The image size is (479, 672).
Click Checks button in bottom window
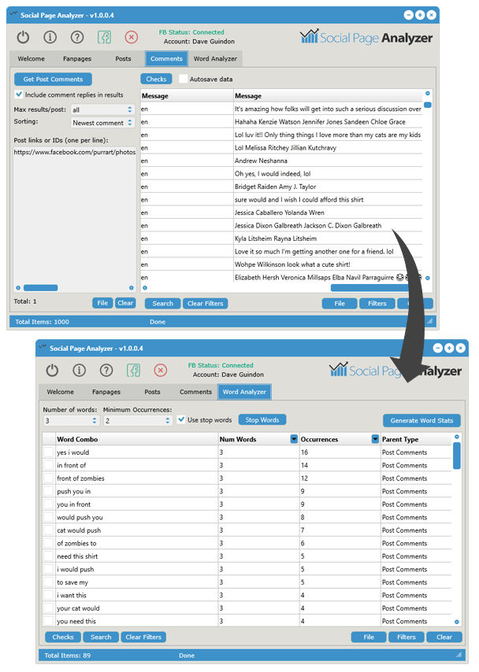pyautogui.click(x=63, y=637)
